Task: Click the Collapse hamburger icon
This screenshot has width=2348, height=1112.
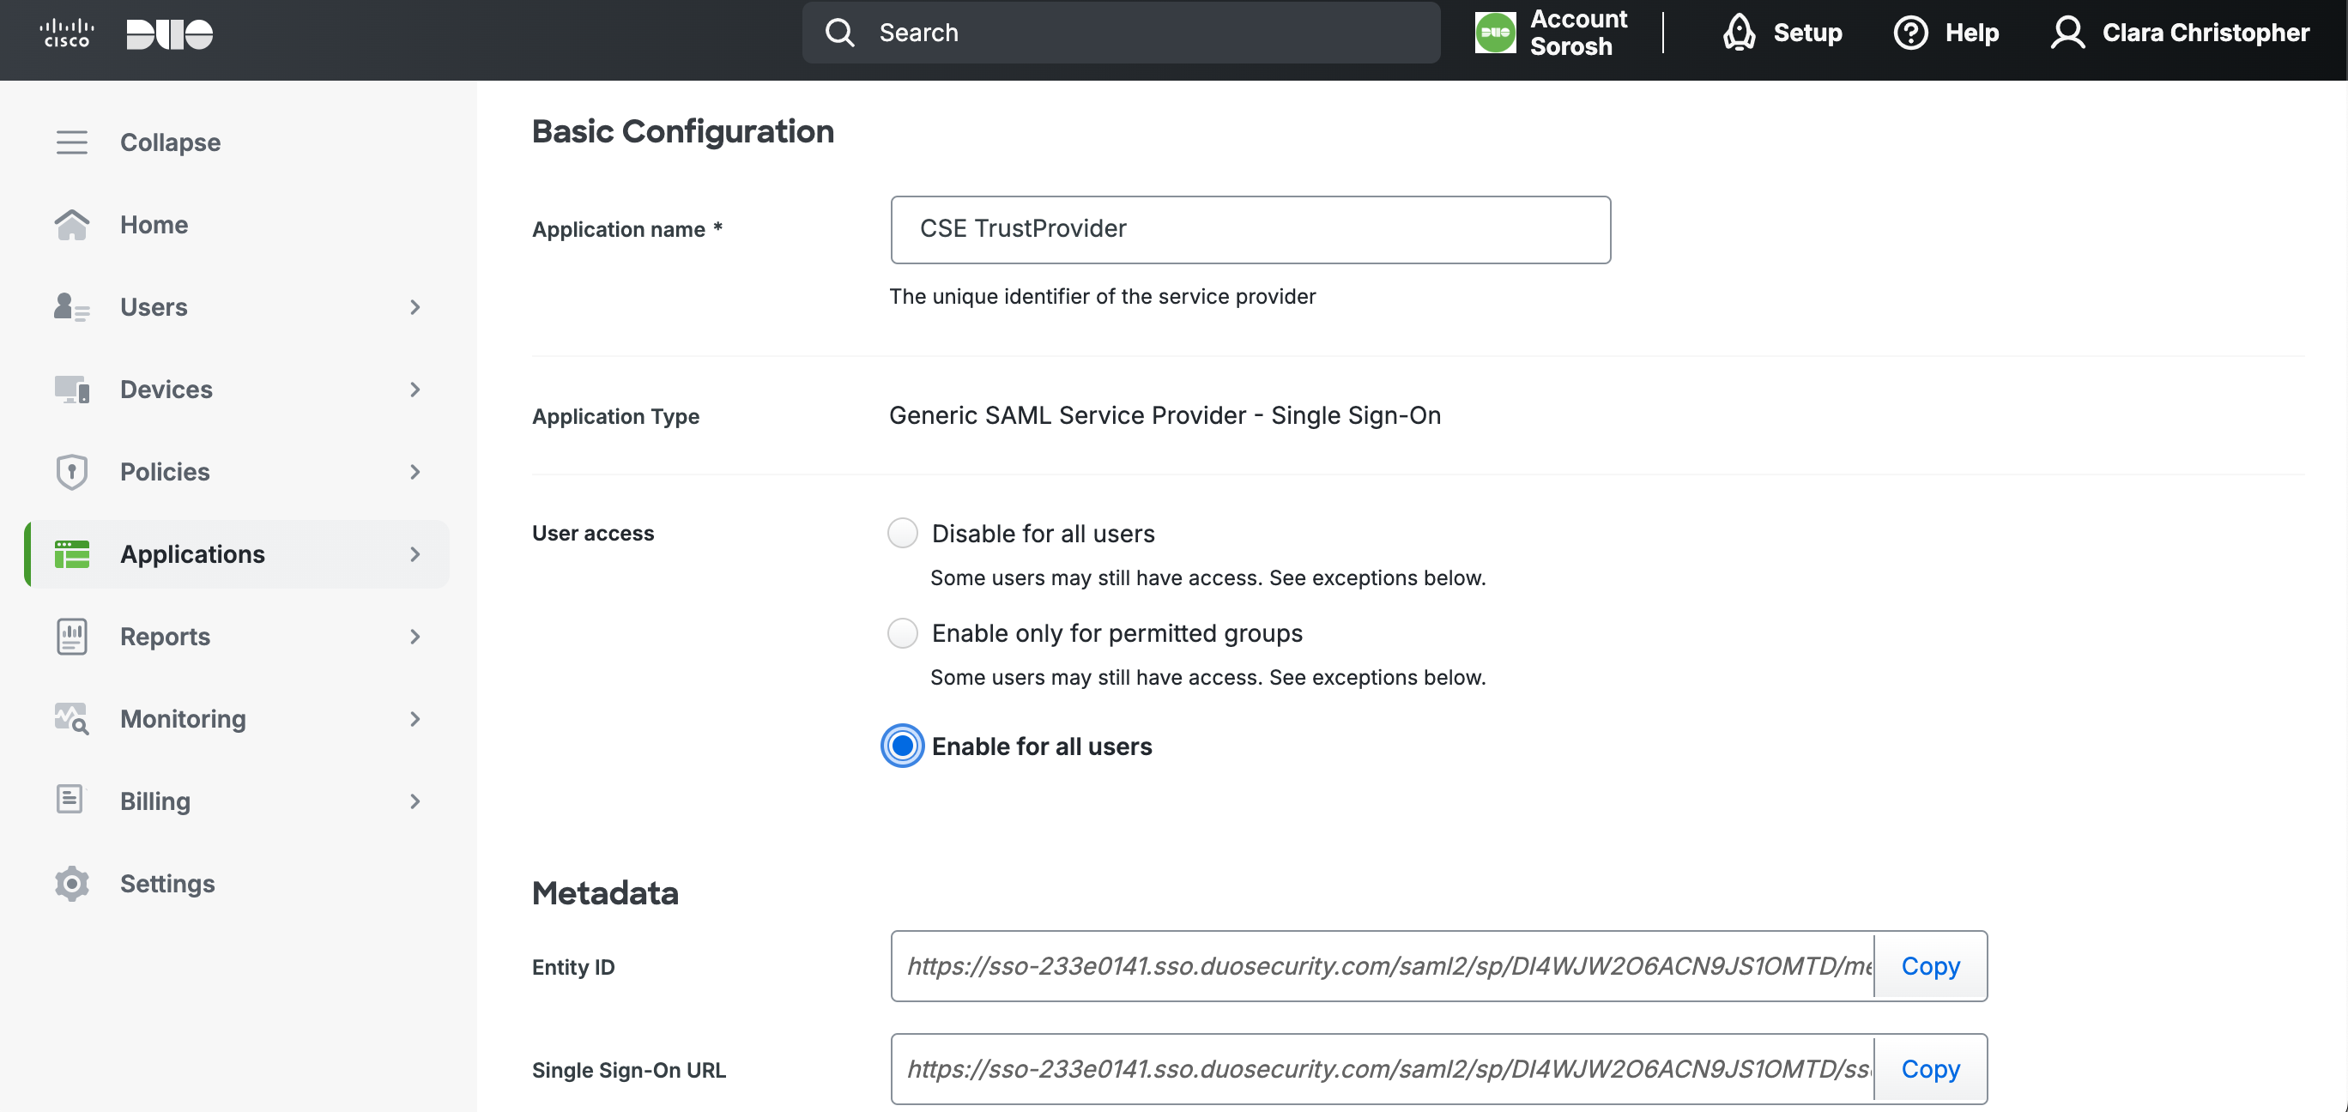Action: click(x=71, y=142)
